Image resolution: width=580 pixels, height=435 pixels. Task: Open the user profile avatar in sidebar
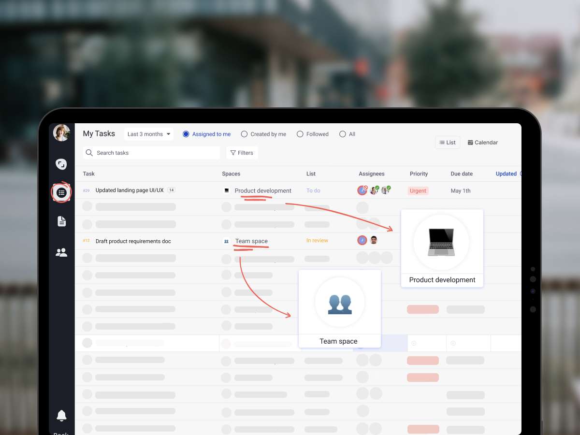tap(61, 133)
